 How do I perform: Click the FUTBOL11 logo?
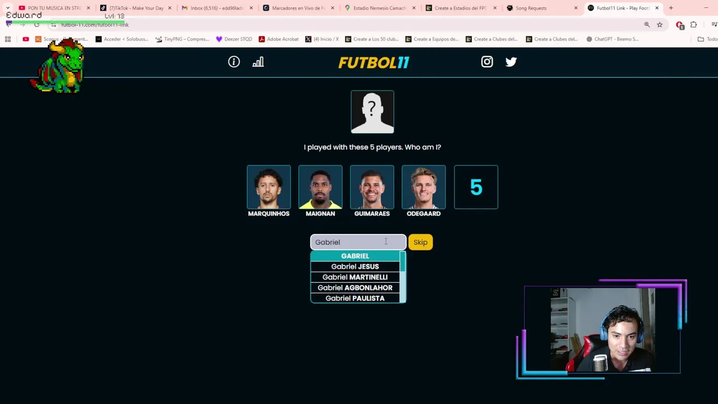pos(374,62)
